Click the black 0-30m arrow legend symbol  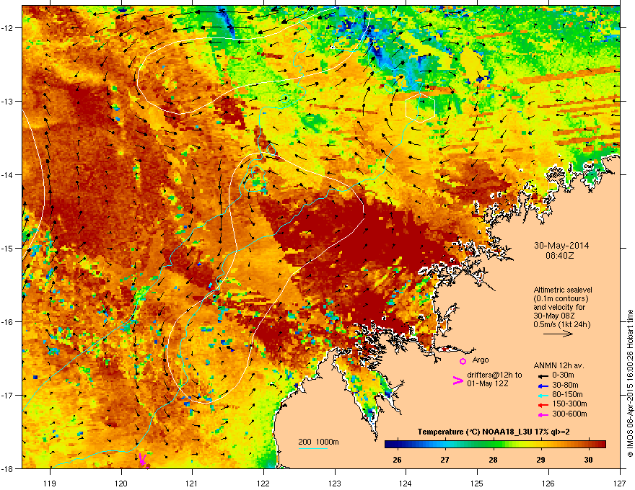pyautogui.click(x=543, y=375)
